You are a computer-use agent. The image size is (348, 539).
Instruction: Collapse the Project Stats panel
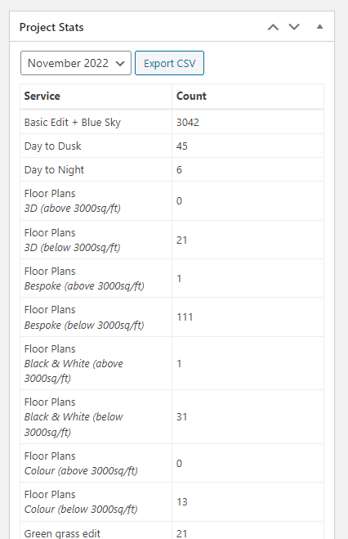pos(319,26)
